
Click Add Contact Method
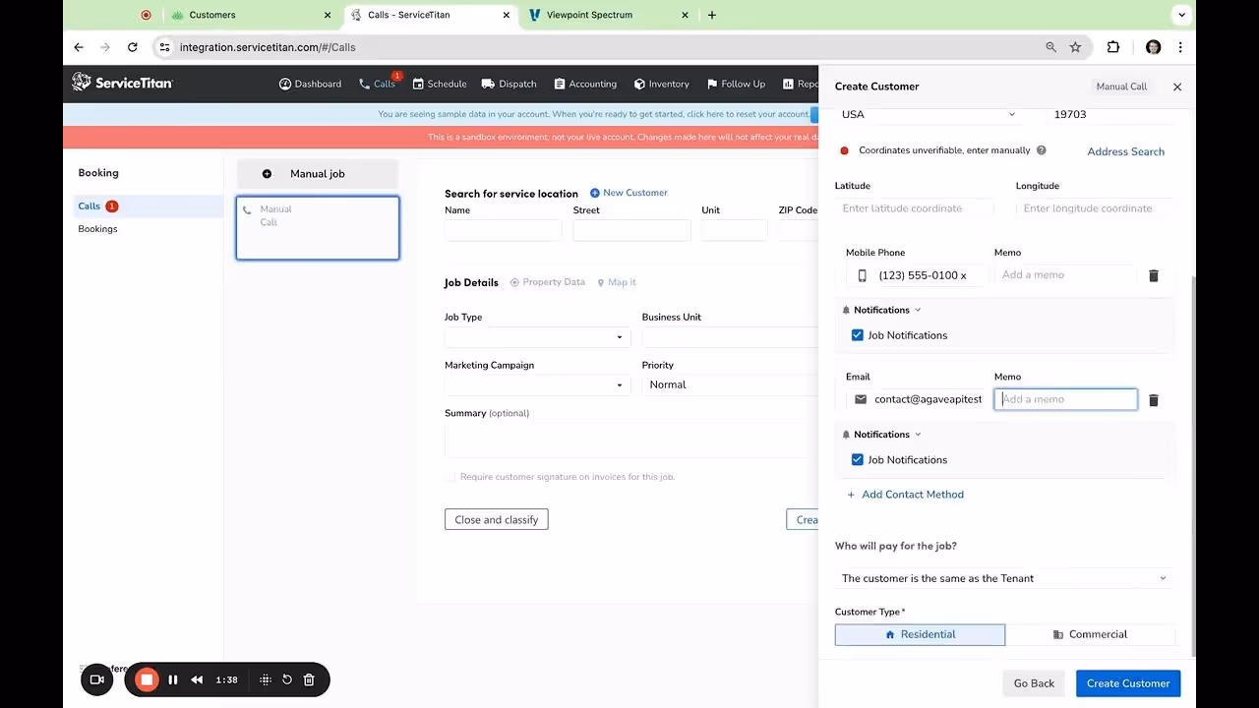[x=905, y=495]
